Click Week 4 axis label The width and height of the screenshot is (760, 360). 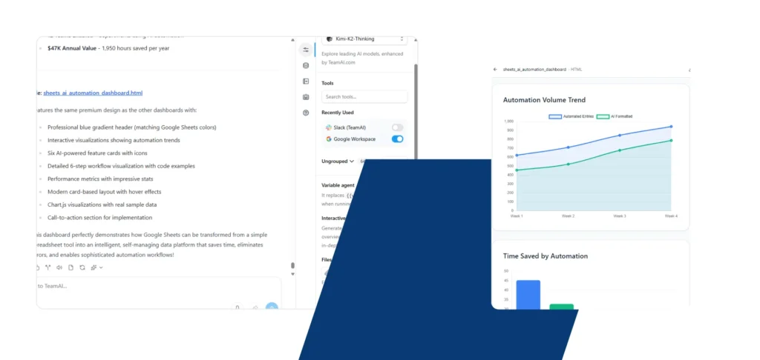[x=671, y=216]
